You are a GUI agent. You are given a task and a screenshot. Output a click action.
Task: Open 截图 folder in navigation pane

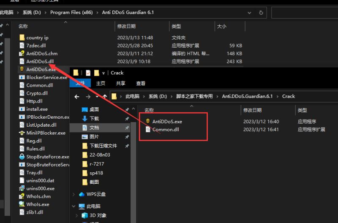pos(90,182)
